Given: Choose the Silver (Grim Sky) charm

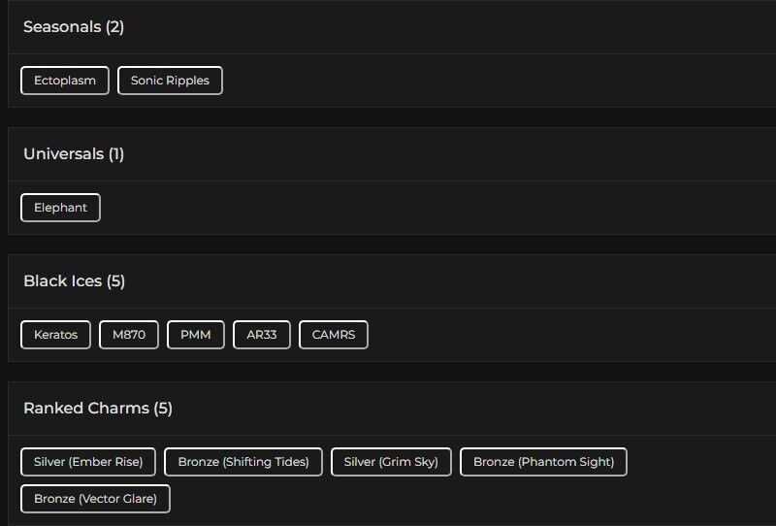Looking at the screenshot, I should [x=391, y=462].
